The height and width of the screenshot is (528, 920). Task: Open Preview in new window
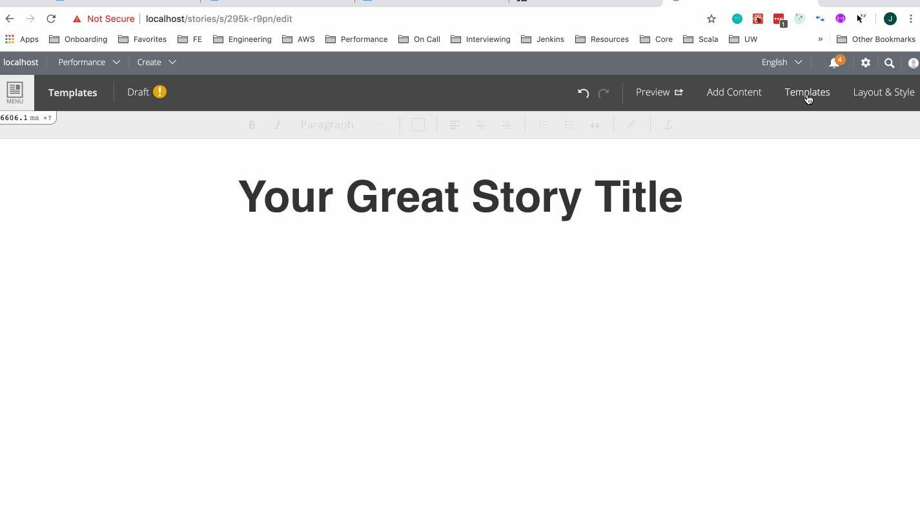coord(659,92)
